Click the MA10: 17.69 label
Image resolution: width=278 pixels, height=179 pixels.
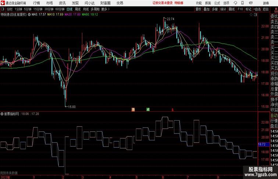tap(55, 15)
